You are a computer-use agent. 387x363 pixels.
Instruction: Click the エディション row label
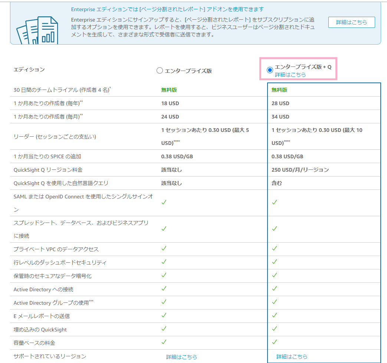pos(29,70)
